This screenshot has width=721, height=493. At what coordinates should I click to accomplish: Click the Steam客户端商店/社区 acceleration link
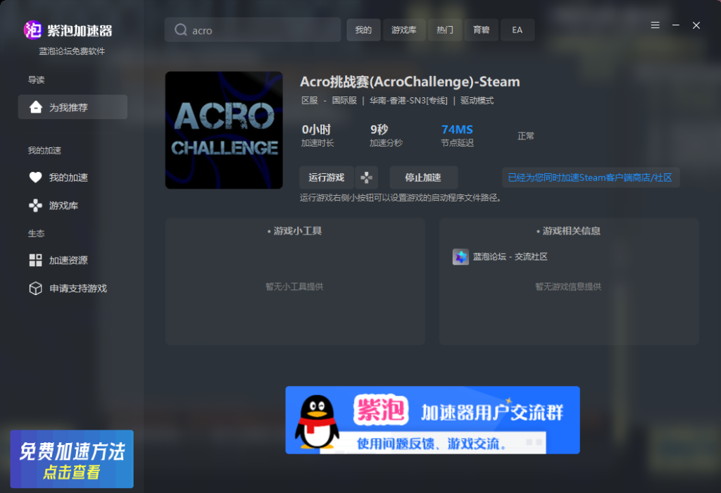pyautogui.click(x=591, y=177)
